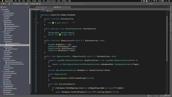Image resolution: width=172 pixels, height=97 pixels.
Task: Open the Id member breadcrumb selector
Action: point(43,9)
